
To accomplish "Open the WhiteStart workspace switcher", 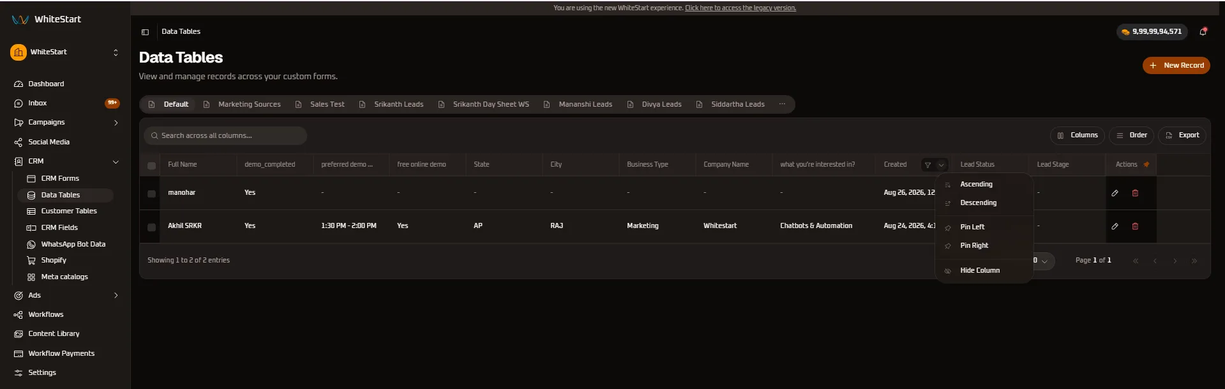I will pos(65,52).
